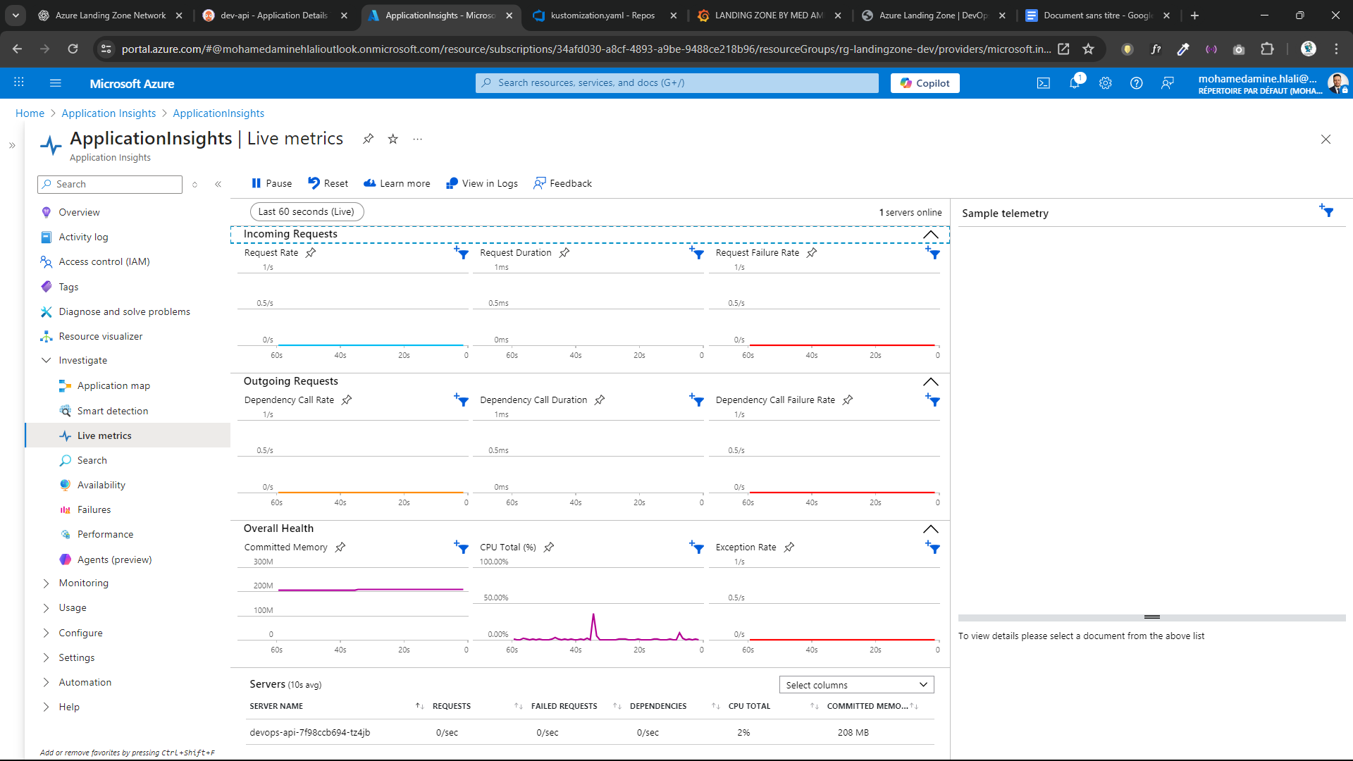Select Availability in the sidebar
Image resolution: width=1353 pixels, height=761 pixels.
coord(101,485)
